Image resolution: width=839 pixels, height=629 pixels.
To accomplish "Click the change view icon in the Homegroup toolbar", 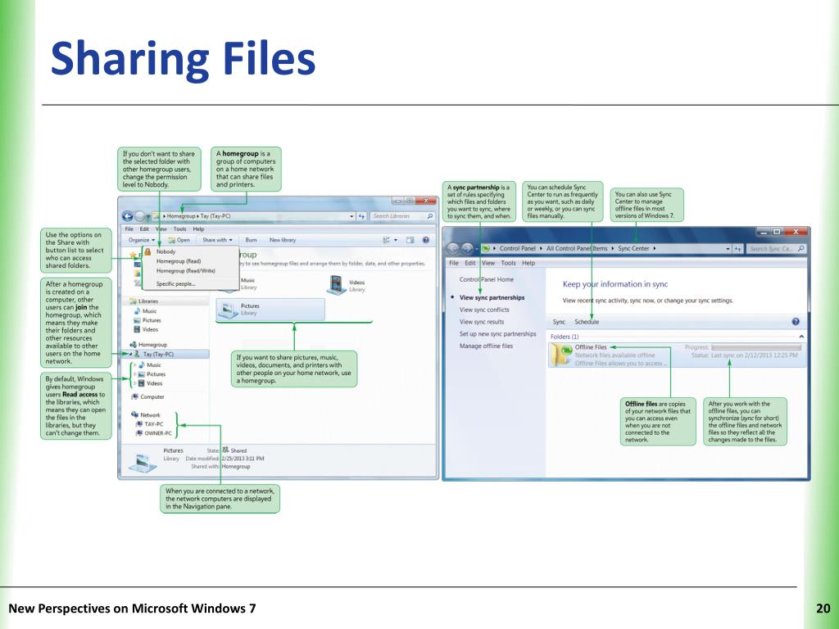I will (x=387, y=240).
